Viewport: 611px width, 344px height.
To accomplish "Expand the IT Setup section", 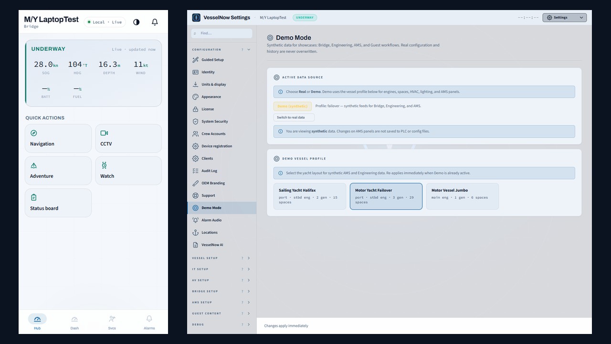I will (221, 269).
